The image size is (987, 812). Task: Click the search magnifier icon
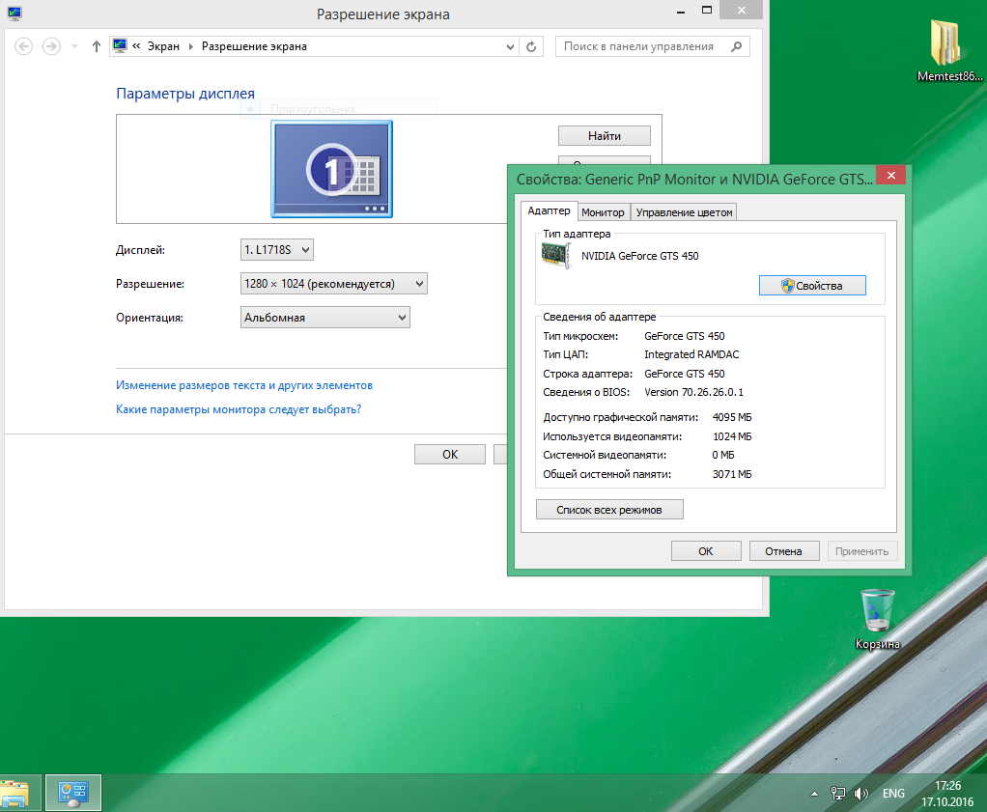(737, 46)
